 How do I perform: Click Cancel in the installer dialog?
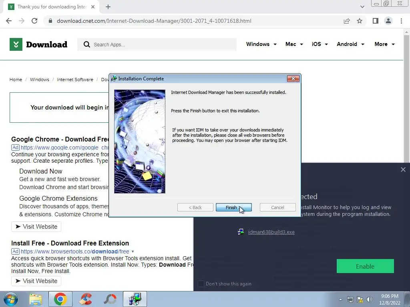pyautogui.click(x=277, y=207)
